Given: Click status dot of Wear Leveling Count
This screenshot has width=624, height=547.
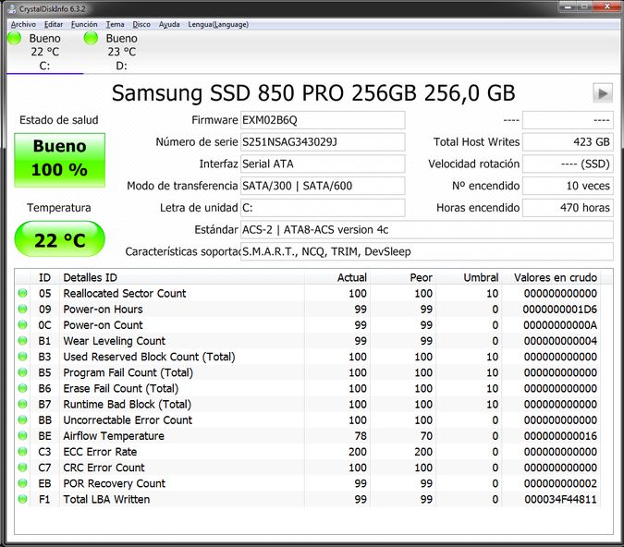Looking at the screenshot, I should point(23,341).
